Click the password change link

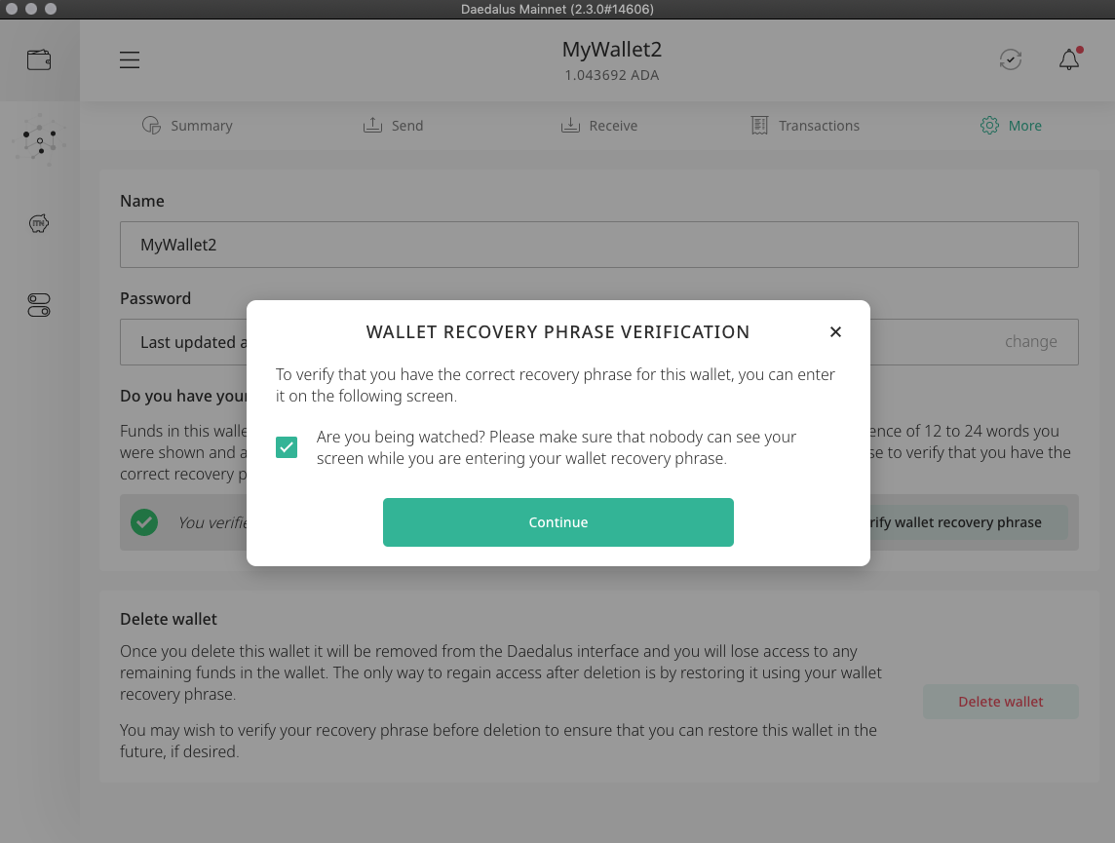coord(1030,342)
